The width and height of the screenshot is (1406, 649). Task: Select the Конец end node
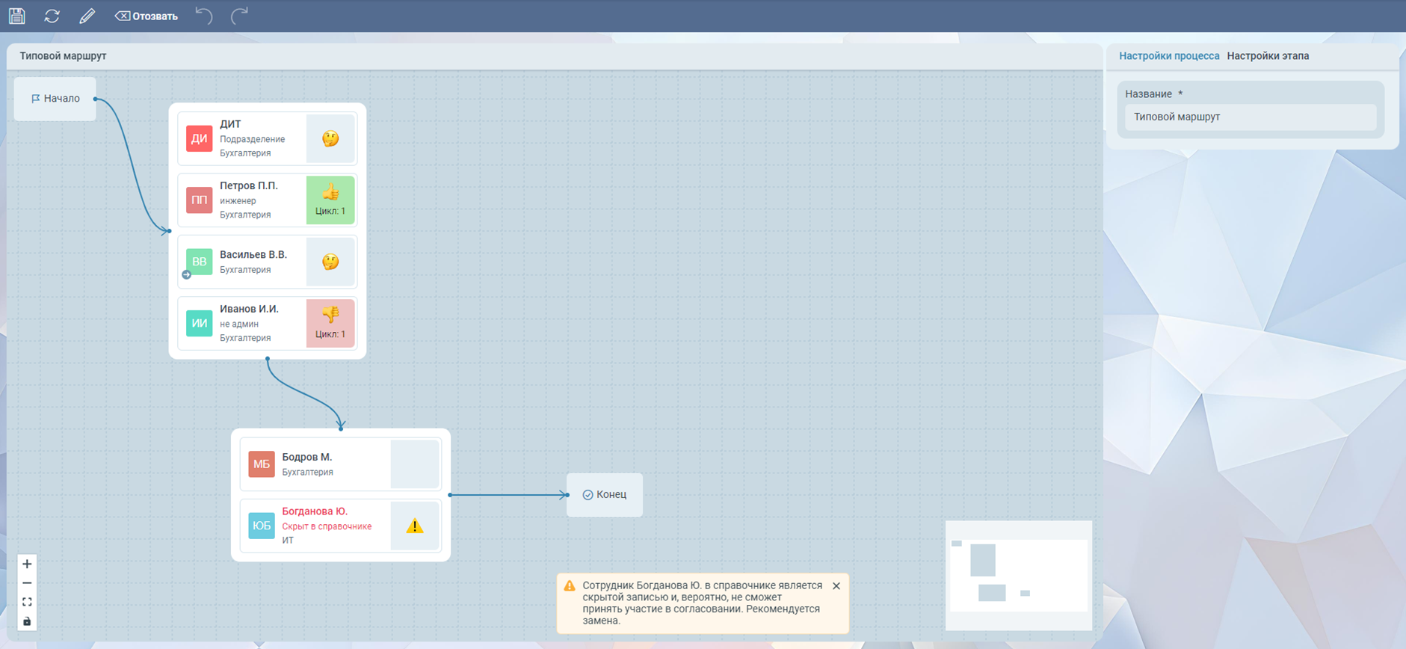click(605, 495)
